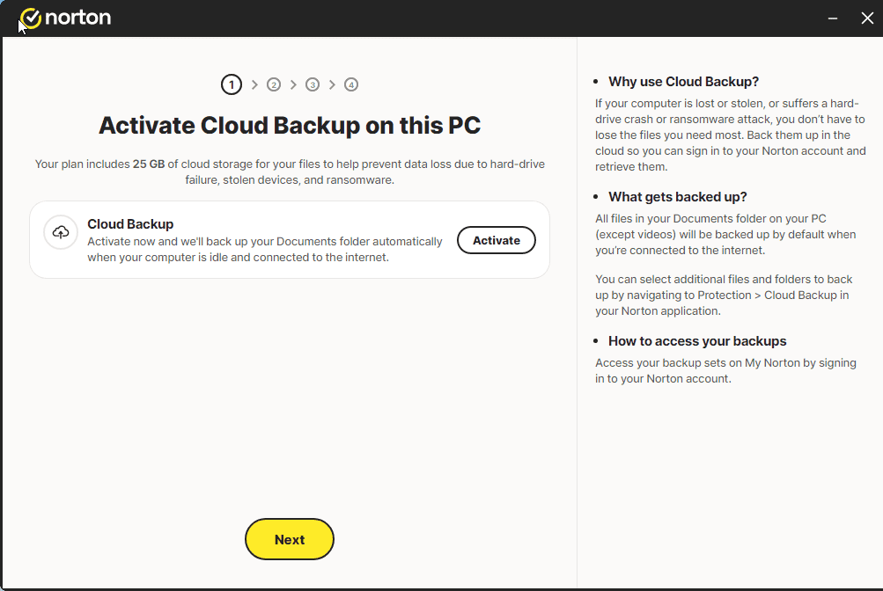
Task: Click the cloud upload icon
Action: tap(61, 232)
